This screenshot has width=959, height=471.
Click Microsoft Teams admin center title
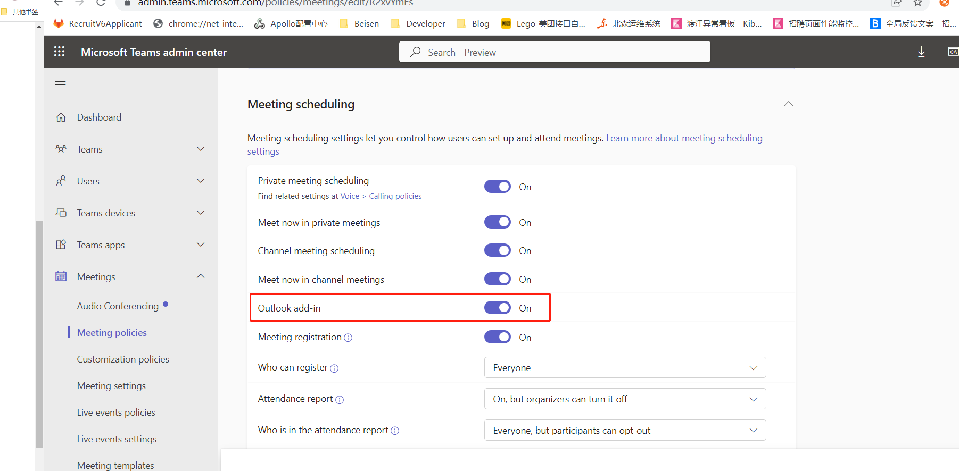tap(154, 52)
